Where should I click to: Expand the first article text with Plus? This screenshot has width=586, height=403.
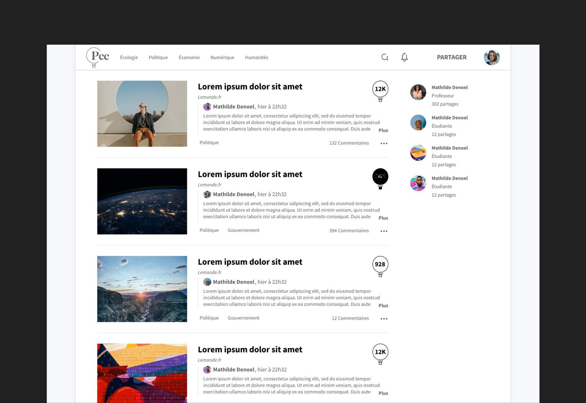tap(383, 130)
